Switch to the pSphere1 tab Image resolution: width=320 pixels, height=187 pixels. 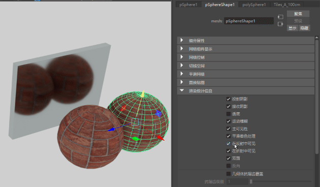[188, 5]
